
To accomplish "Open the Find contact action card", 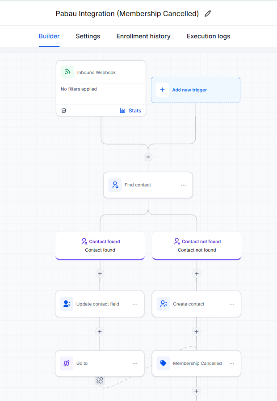I will [x=148, y=185].
